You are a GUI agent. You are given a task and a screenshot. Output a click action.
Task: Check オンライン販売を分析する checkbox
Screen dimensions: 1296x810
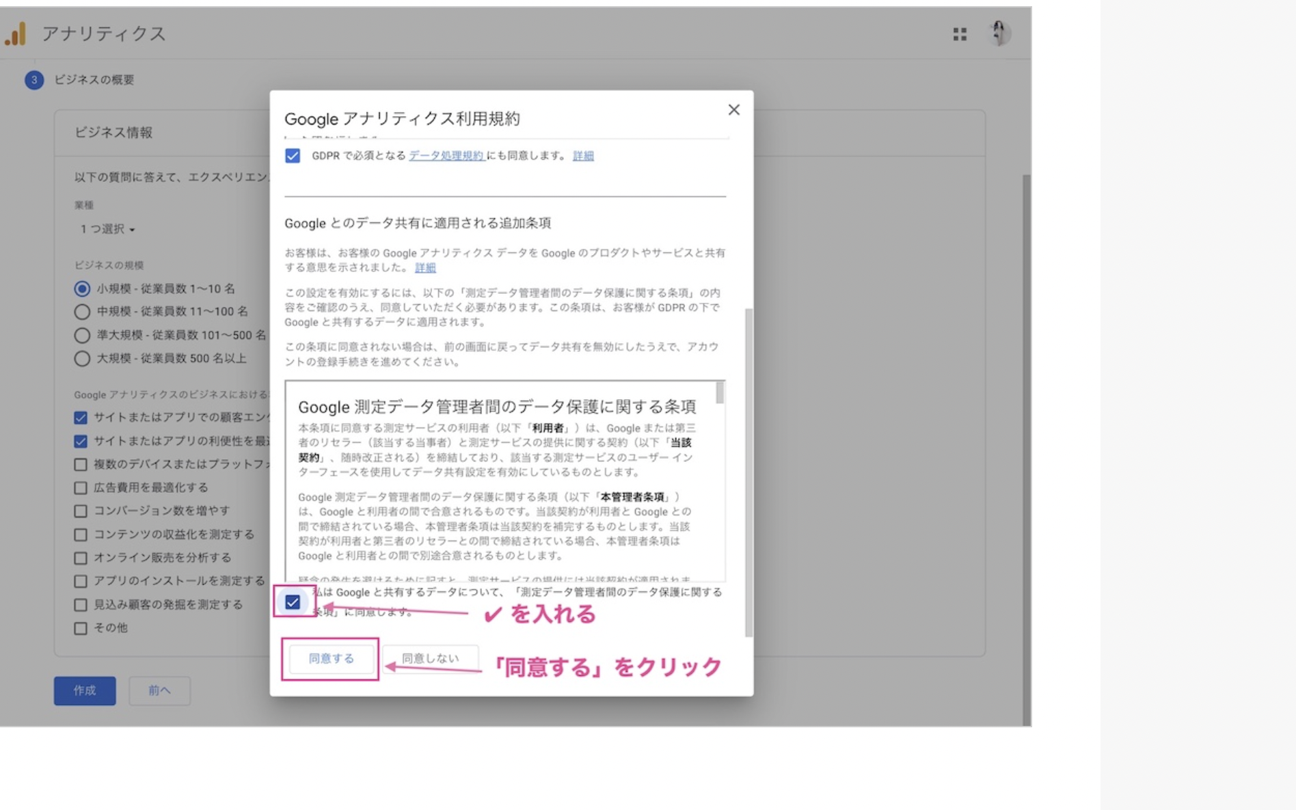(81, 558)
